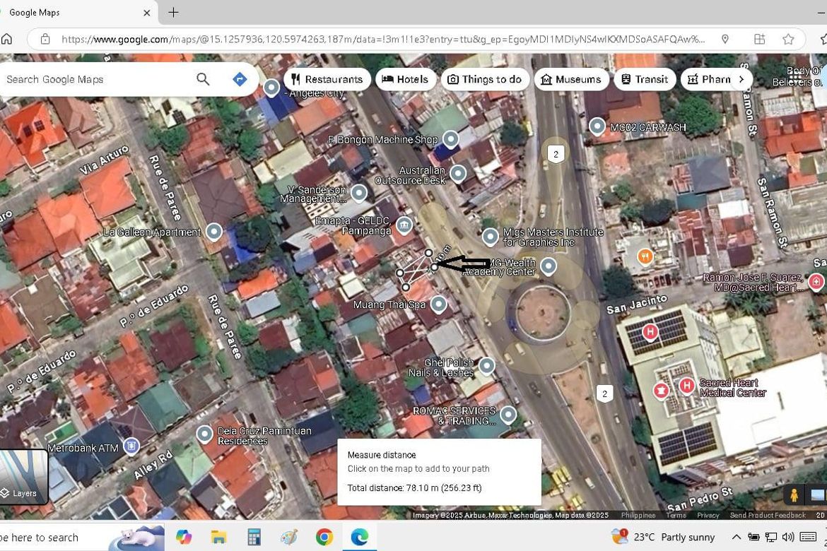Click the Australian Outsource Desk pin
This screenshot has width=827, height=551.
point(458,173)
